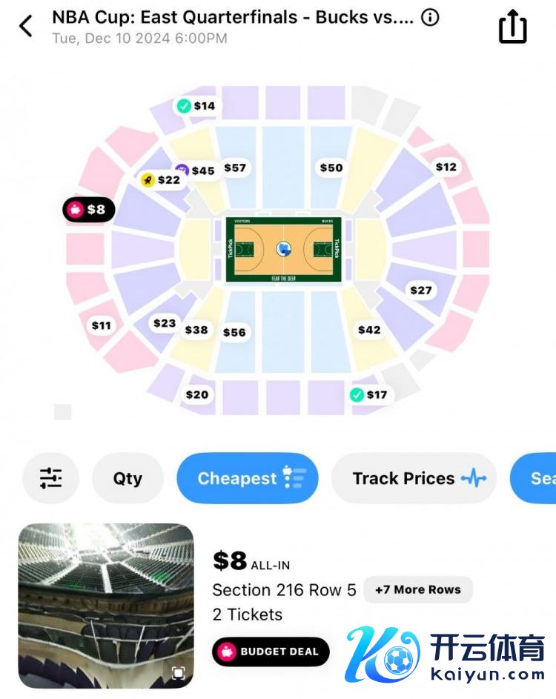Expand the seat view fullscreen icon
Image resolution: width=556 pixels, height=699 pixels.
pos(178,673)
